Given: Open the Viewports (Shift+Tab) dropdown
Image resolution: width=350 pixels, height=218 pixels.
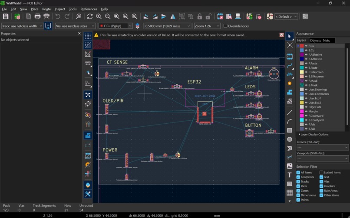Looking at the screenshot, I should pyautogui.click(x=322, y=159).
